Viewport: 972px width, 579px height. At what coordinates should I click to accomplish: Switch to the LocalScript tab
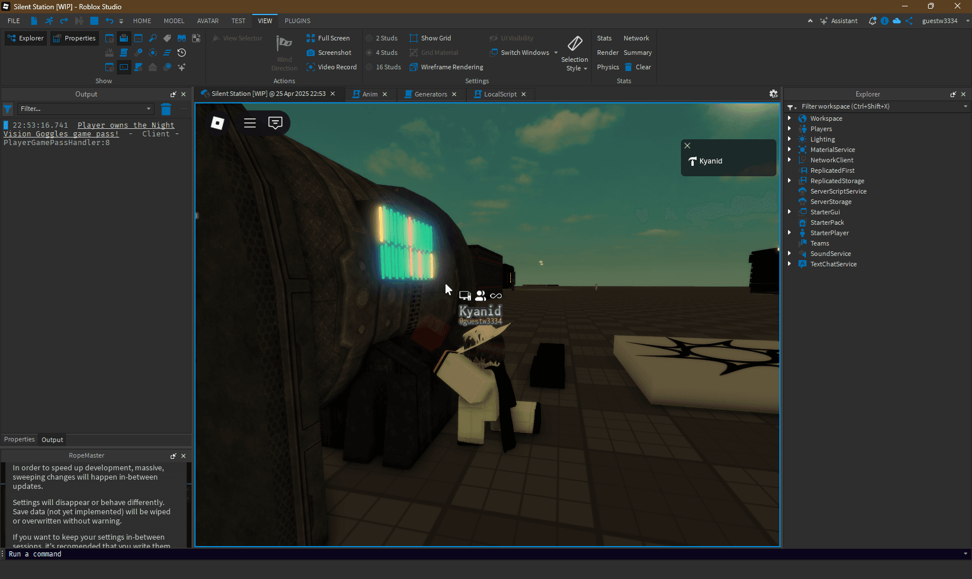click(500, 94)
